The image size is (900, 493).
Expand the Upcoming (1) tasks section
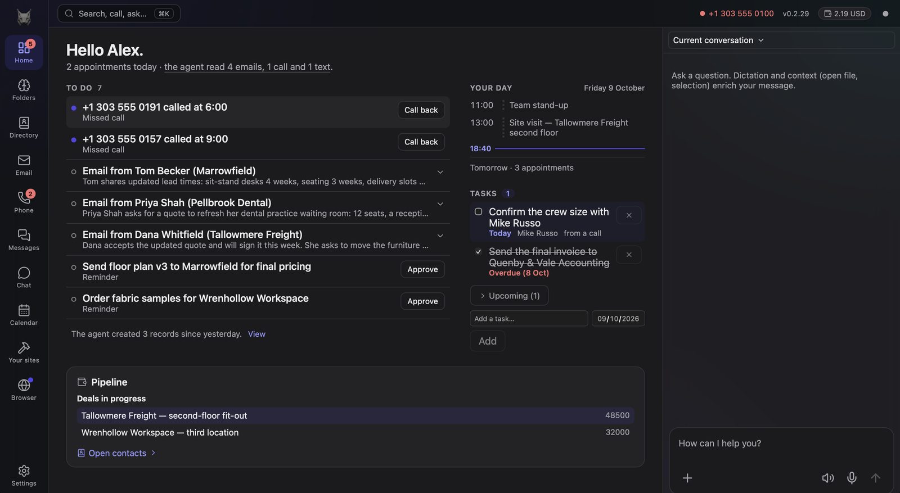click(x=509, y=296)
